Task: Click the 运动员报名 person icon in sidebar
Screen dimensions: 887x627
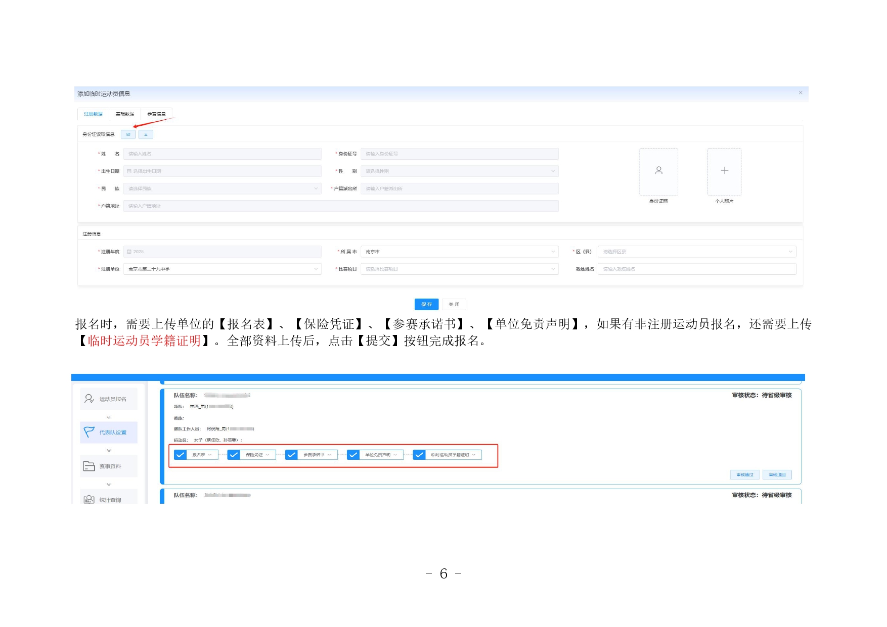Action: pos(89,399)
